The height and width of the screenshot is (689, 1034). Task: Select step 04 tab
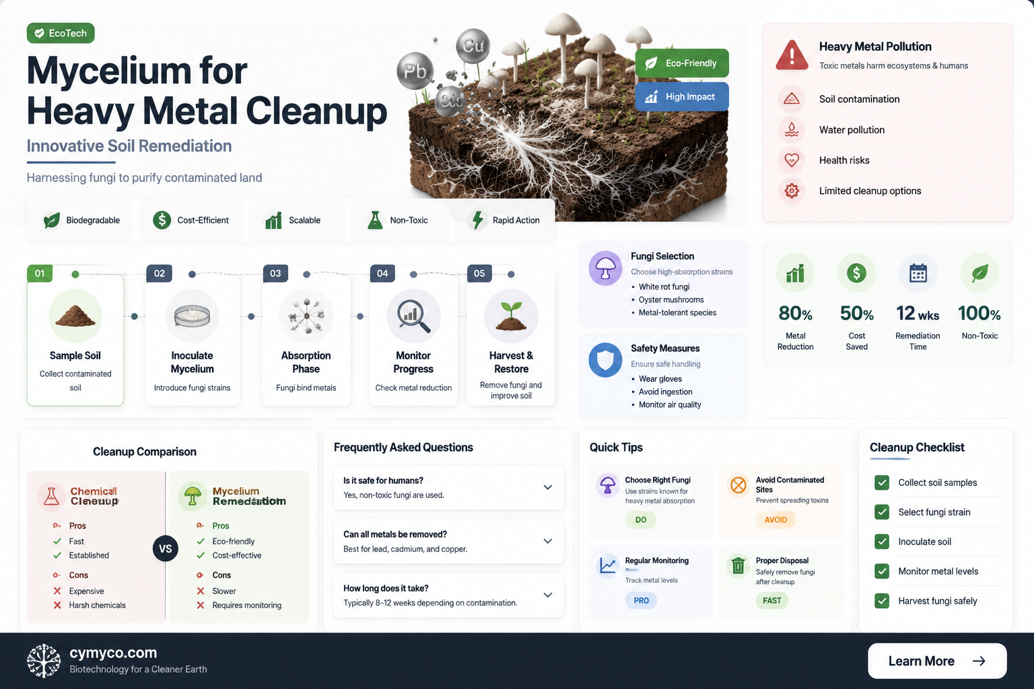(x=382, y=273)
